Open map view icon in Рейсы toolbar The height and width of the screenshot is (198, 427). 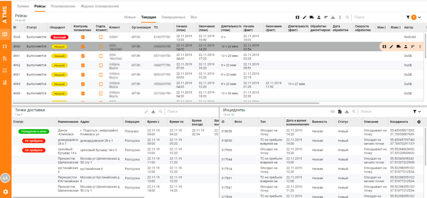297,17
